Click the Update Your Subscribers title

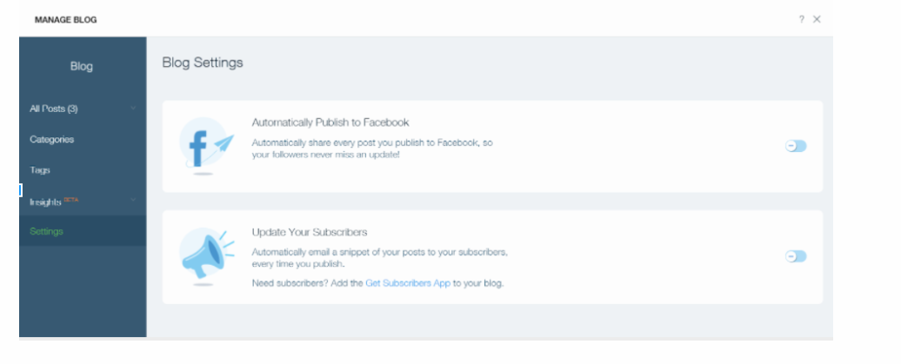coord(310,232)
